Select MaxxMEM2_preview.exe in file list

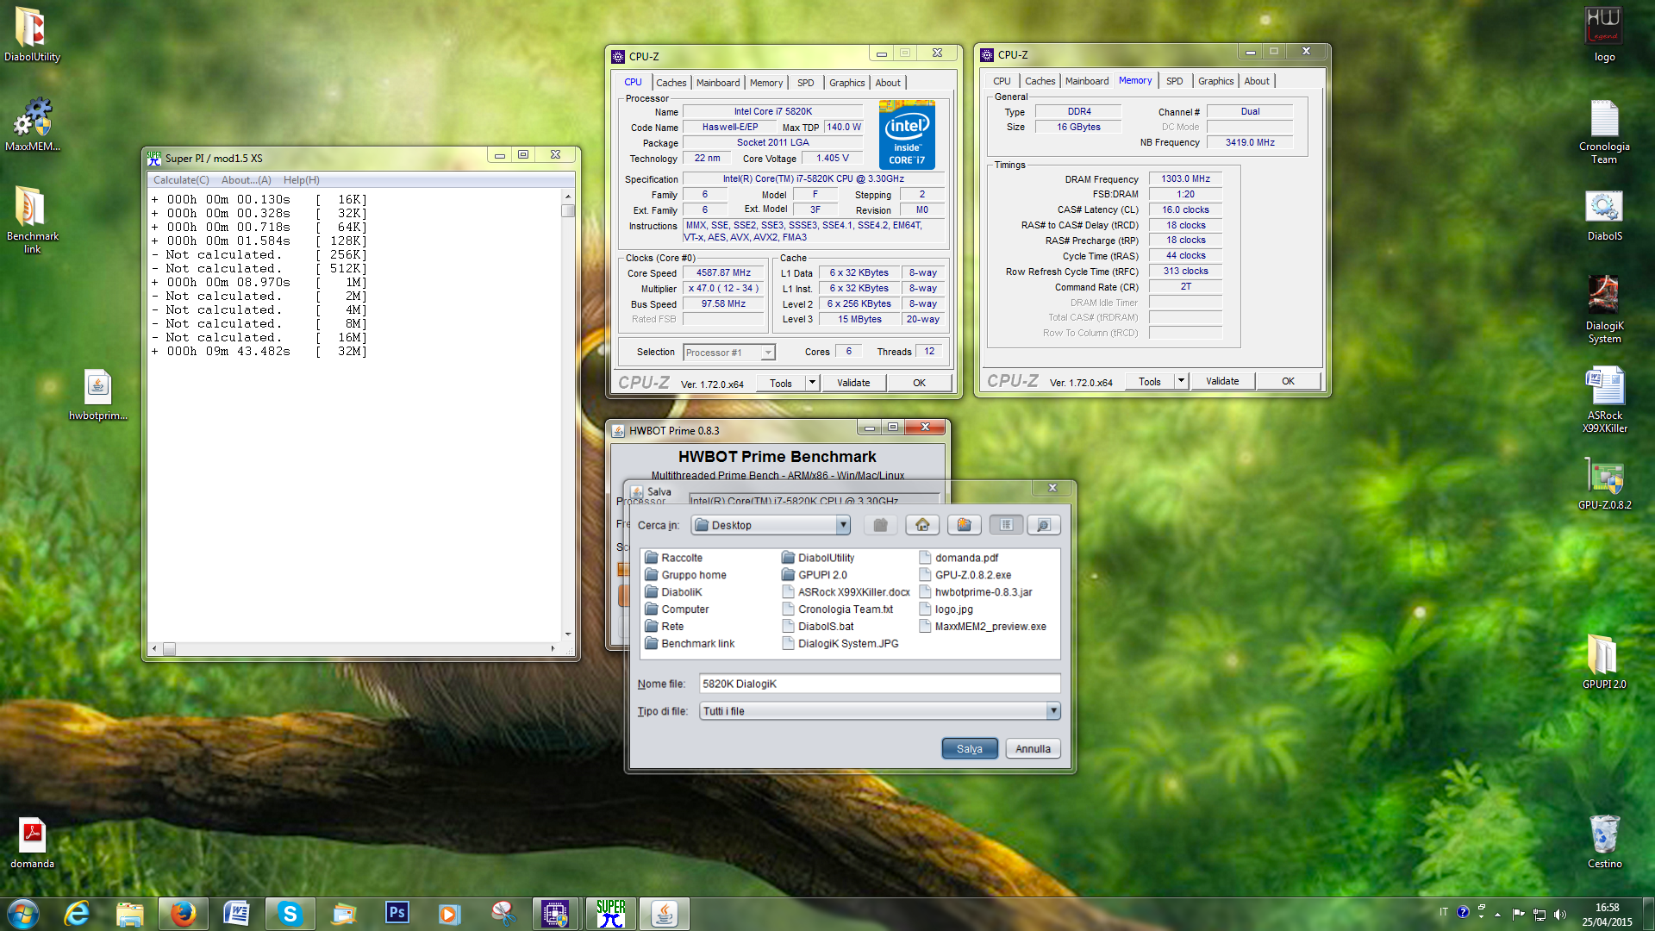pyautogui.click(x=983, y=627)
